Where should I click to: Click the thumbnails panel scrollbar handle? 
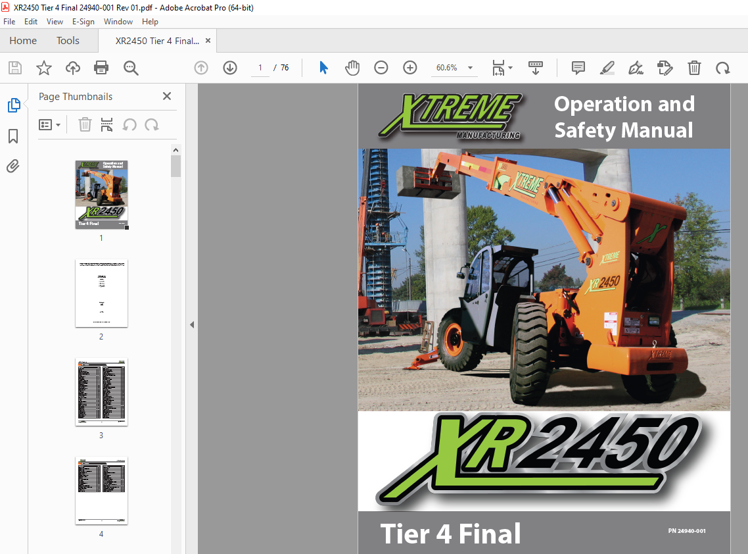[x=175, y=166]
